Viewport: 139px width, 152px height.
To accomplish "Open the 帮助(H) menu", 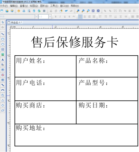I will pyautogui.click(x=75, y=6).
